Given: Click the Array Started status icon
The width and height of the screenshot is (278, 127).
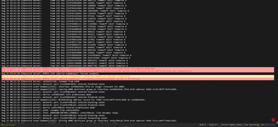Looking at the screenshot, I should click(x=2, y=125).
